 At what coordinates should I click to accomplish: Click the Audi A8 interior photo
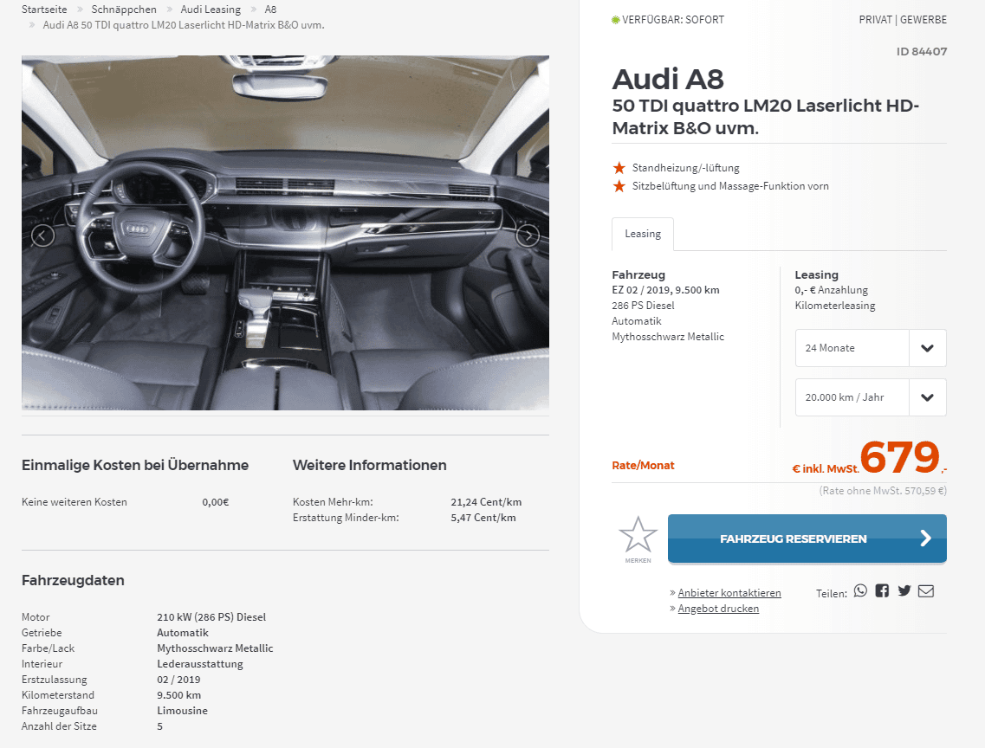tap(285, 233)
